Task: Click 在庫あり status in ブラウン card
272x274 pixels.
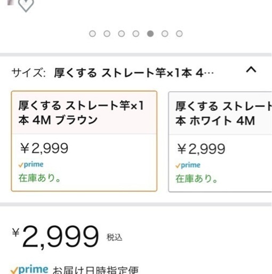Action: click(40, 178)
